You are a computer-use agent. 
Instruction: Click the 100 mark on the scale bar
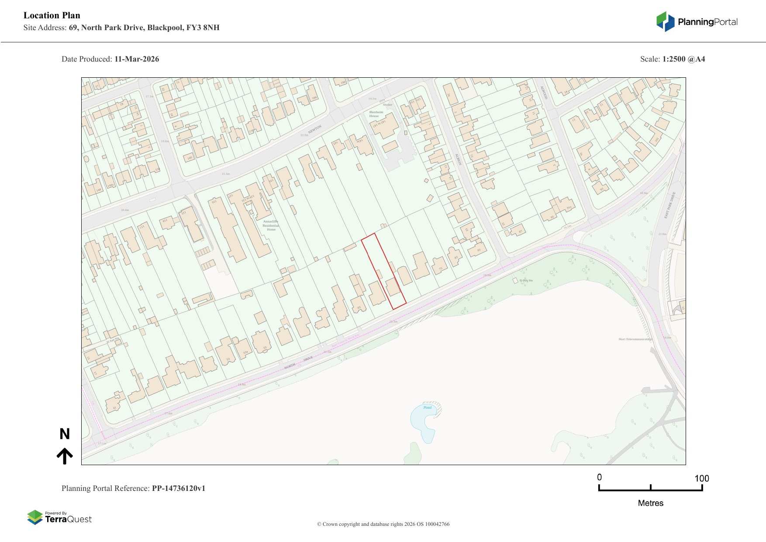point(701,479)
